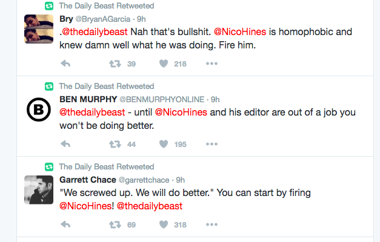Screen dimensions: 380x242
Task: Retweet Bry's tweet with 39 retweets
Action: (x=114, y=64)
